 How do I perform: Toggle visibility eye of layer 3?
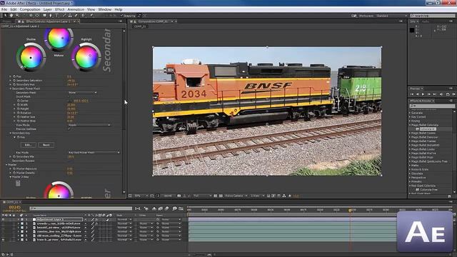click(3, 228)
